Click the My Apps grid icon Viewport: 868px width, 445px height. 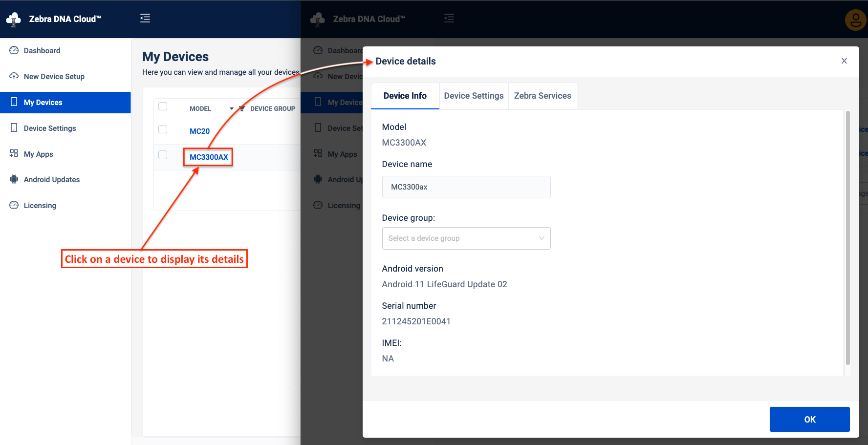point(14,154)
